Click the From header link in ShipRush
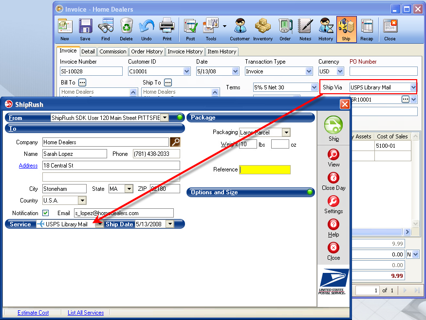 [15, 118]
